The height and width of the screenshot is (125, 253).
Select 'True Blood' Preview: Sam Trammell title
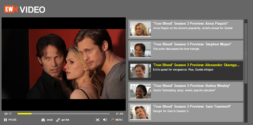[x=192, y=106]
